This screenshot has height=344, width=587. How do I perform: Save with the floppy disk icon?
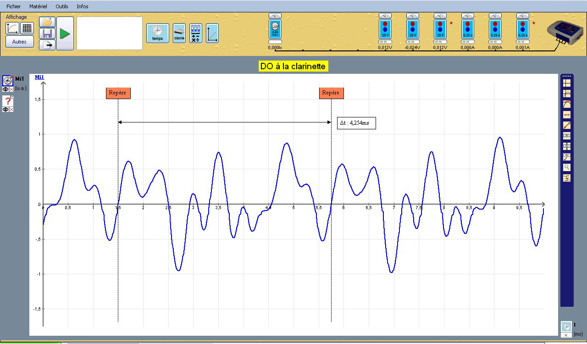47,33
